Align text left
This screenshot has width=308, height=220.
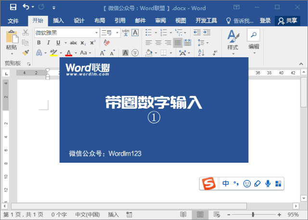149,43
